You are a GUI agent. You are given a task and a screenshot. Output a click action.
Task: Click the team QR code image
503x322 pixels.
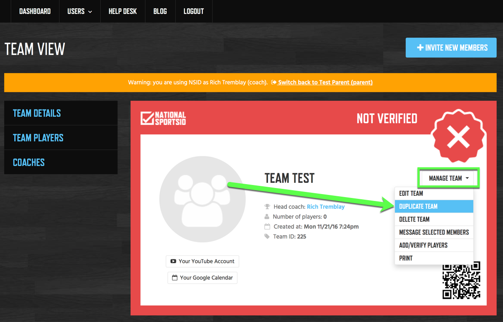click(461, 281)
